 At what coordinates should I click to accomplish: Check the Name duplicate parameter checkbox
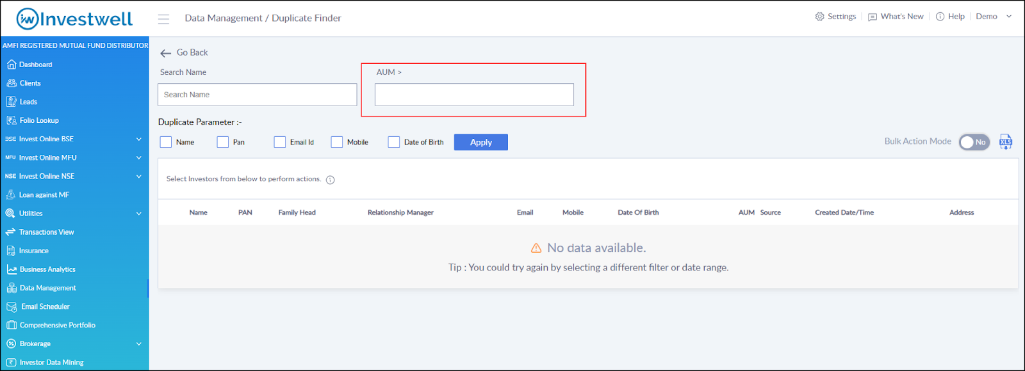pyautogui.click(x=166, y=142)
